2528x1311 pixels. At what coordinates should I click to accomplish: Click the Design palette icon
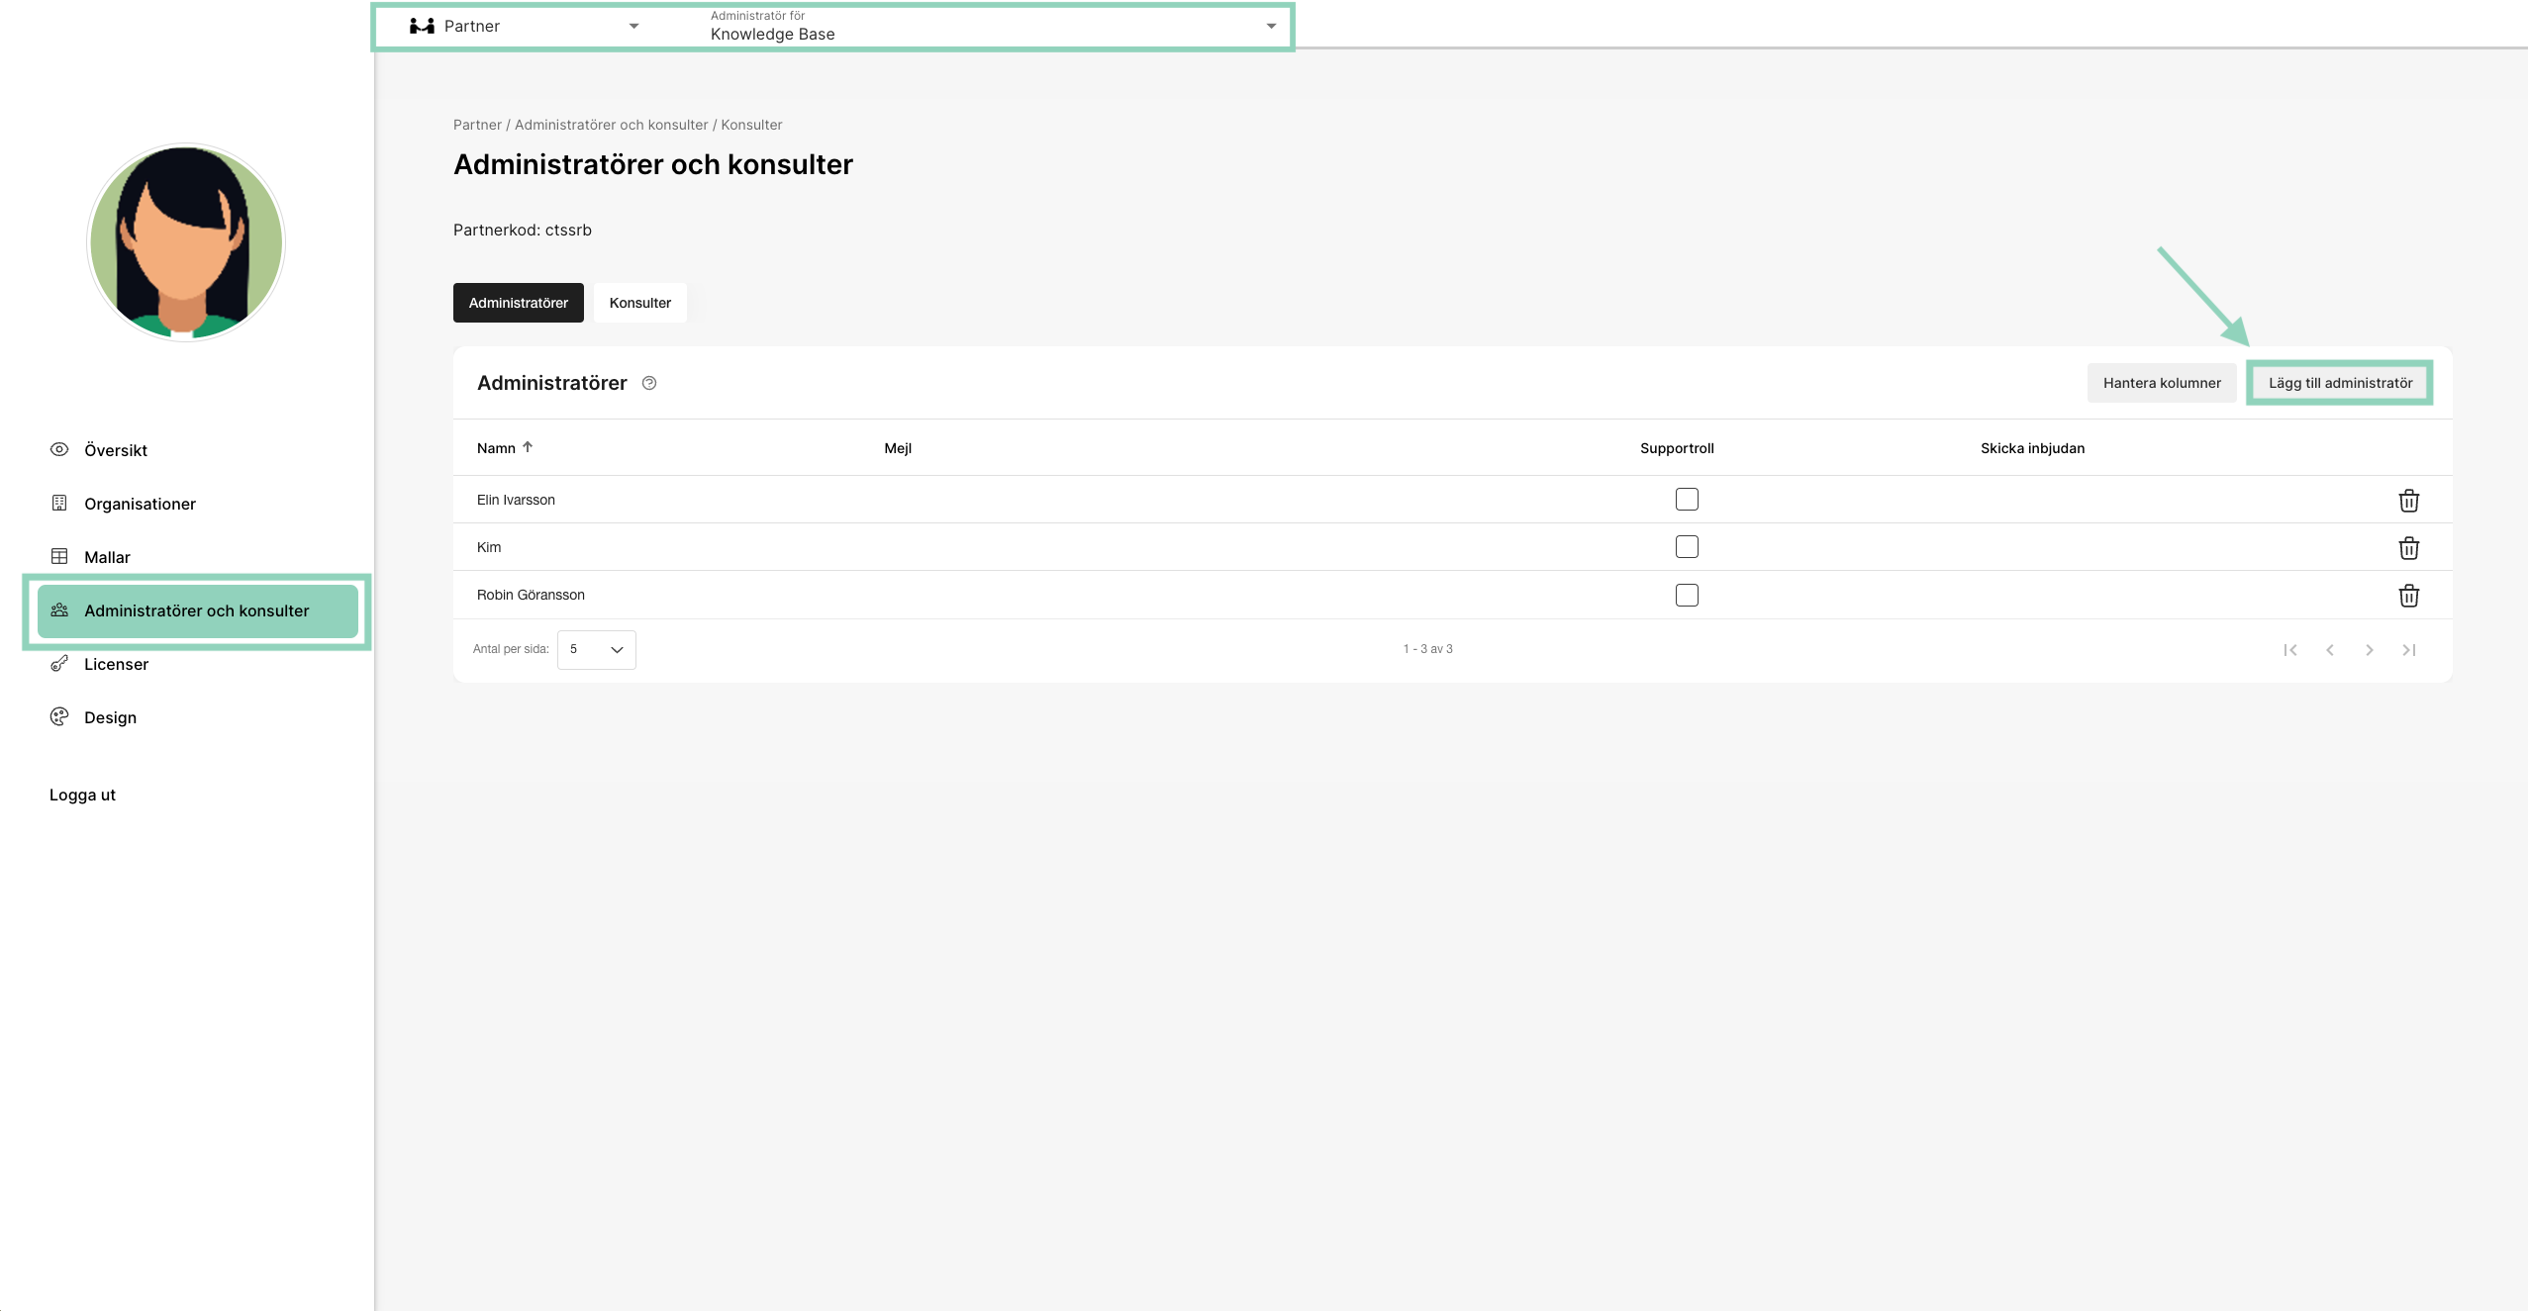pyautogui.click(x=59, y=716)
